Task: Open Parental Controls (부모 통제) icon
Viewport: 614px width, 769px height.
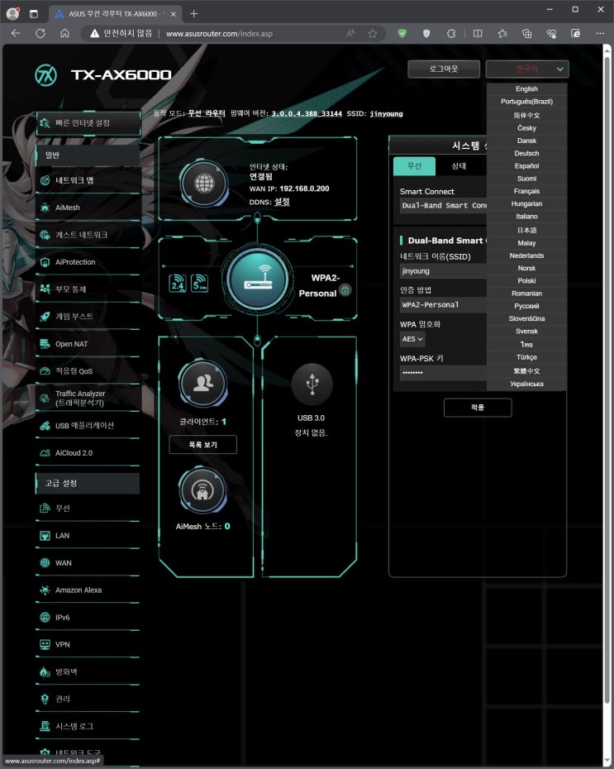Action: 45,289
